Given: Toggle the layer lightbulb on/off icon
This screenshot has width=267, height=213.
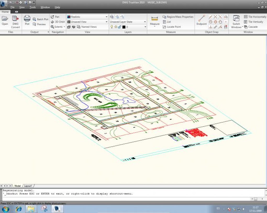Looking at the screenshot, I should [x=112, y=27].
